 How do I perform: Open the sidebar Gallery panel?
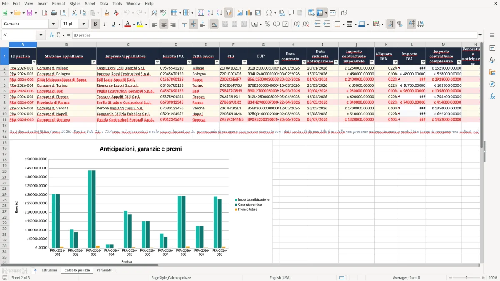pos(492,72)
